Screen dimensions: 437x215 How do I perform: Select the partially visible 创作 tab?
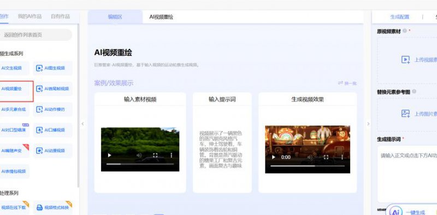tap(4, 17)
